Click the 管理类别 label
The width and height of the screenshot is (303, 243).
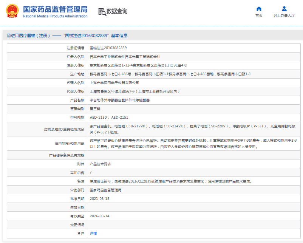[77, 109]
